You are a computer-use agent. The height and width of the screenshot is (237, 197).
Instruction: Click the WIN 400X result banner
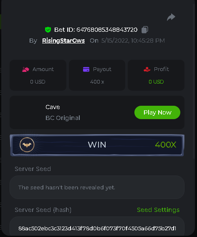pyautogui.click(x=97, y=145)
